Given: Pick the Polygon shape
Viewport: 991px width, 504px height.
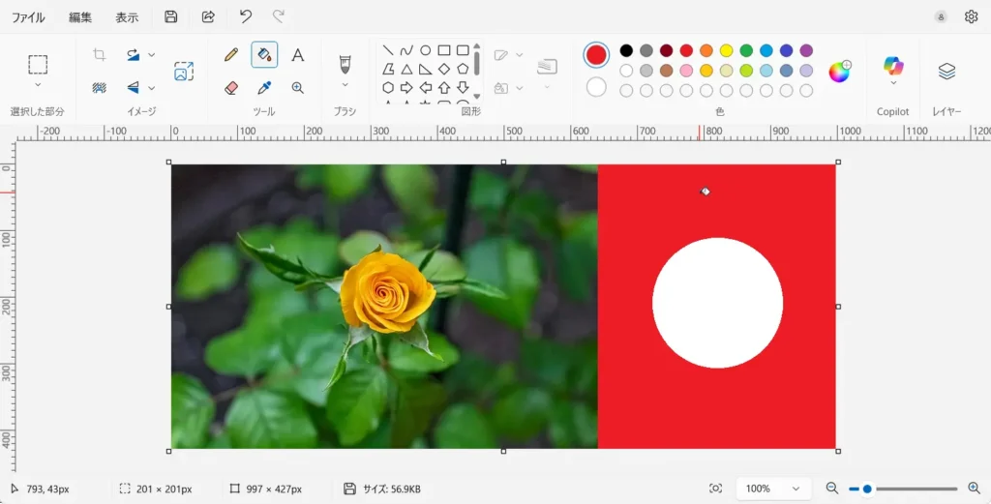Looking at the screenshot, I should 388,69.
